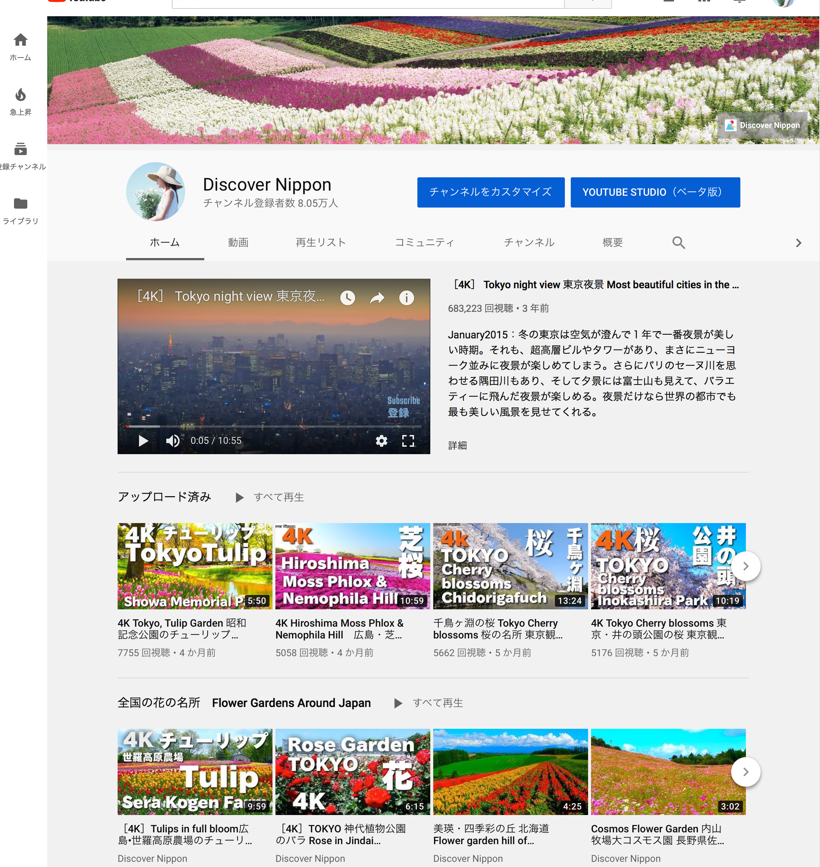Switch to the 概要 tab
Viewport: 820px width, 867px height.
click(x=612, y=243)
